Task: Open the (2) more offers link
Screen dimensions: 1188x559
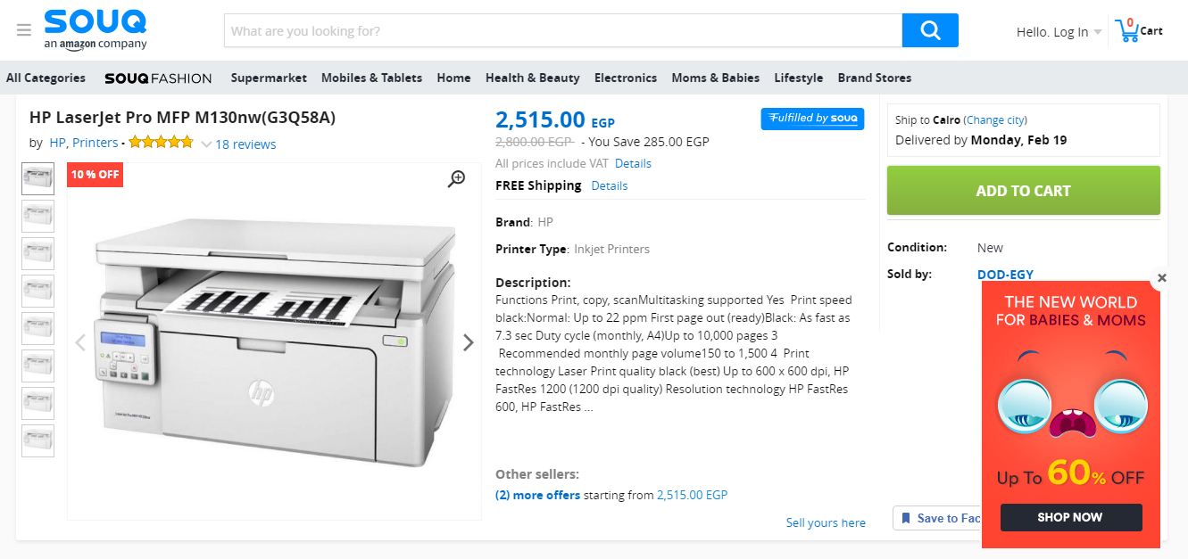Action: pyautogui.click(x=537, y=495)
